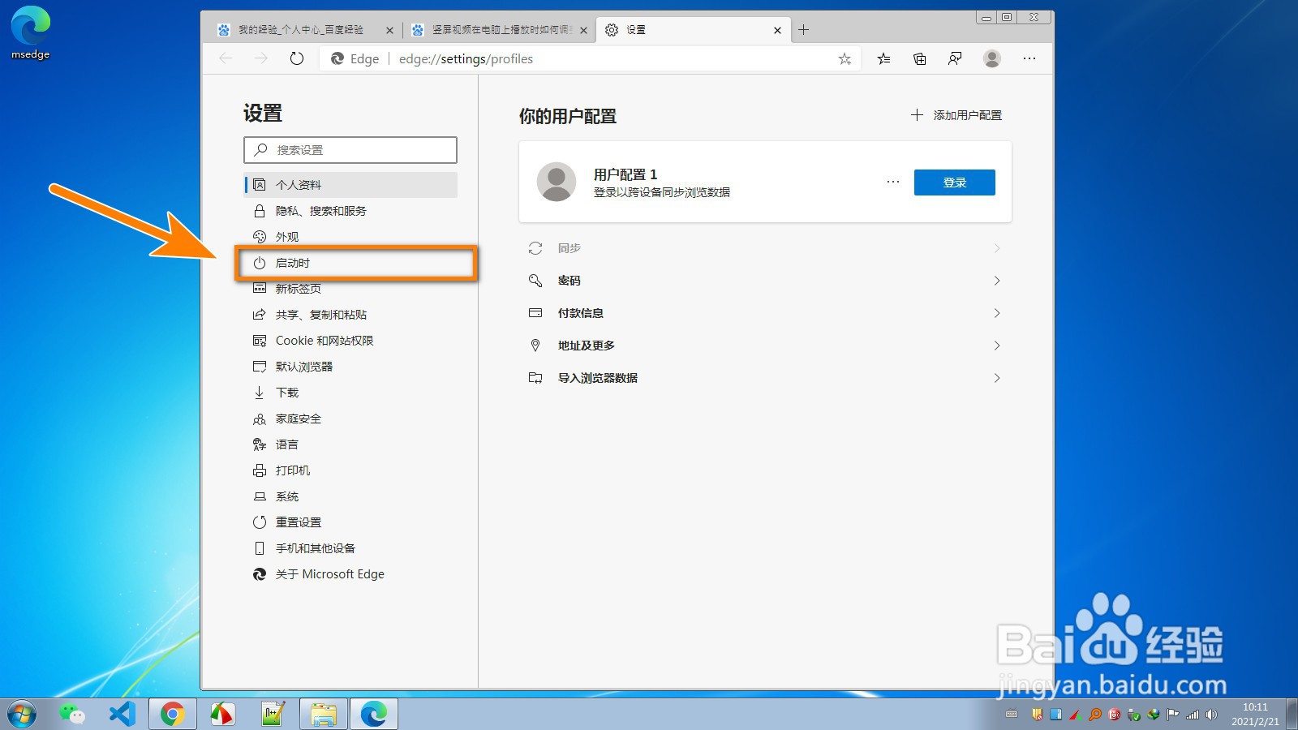The height and width of the screenshot is (730, 1298).
Task: Open 打印机 printer settings
Action: 350,470
